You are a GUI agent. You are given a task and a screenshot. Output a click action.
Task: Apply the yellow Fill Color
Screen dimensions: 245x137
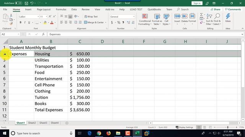point(45,22)
